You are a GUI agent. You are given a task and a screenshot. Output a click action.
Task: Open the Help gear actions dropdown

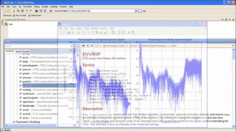pos(92,46)
